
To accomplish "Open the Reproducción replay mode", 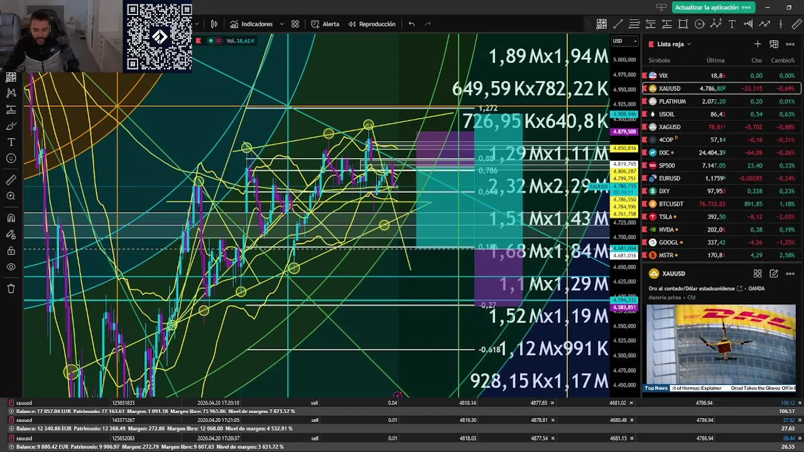I will click(x=372, y=24).
